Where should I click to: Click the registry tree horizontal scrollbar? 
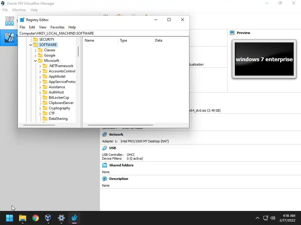pos(39,125)
